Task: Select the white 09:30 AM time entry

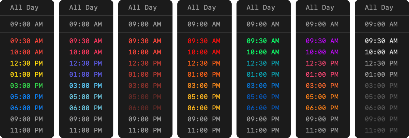Action: pos(381,41)
